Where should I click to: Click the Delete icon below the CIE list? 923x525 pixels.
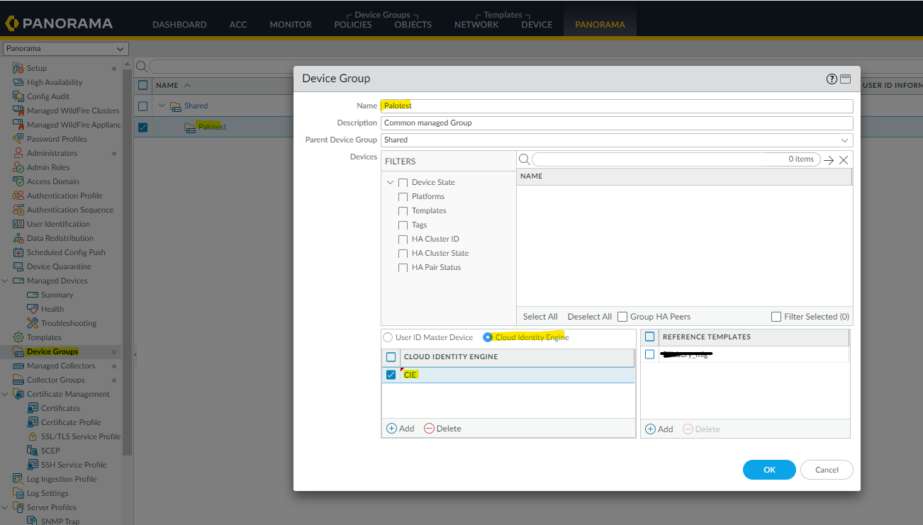pos(442,428)
